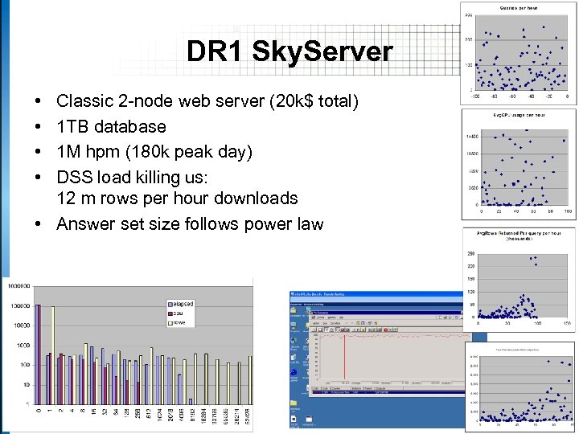Click the Performance window title bar in screenshot
This screenshot has width=579, height=434.
(387, 313)
